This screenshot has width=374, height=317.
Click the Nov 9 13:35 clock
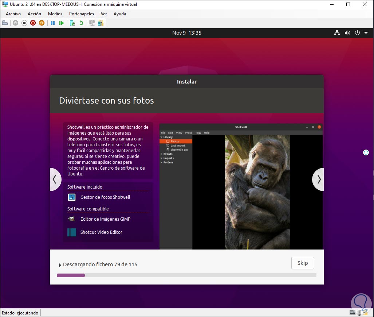tap(187, 33)
